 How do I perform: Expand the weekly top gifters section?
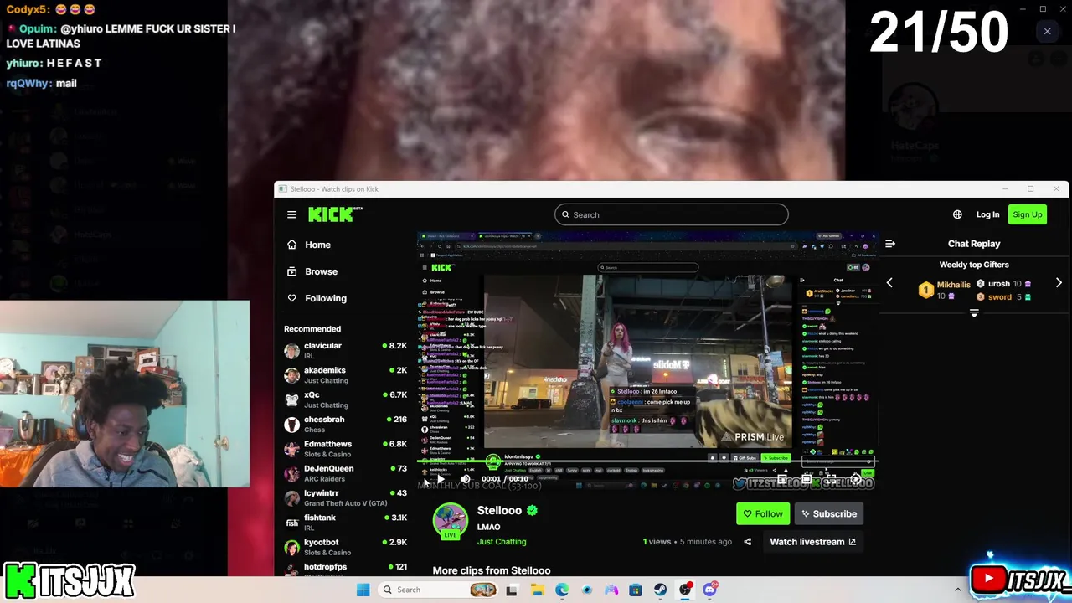pyautogui.click(x=974, y=313)
